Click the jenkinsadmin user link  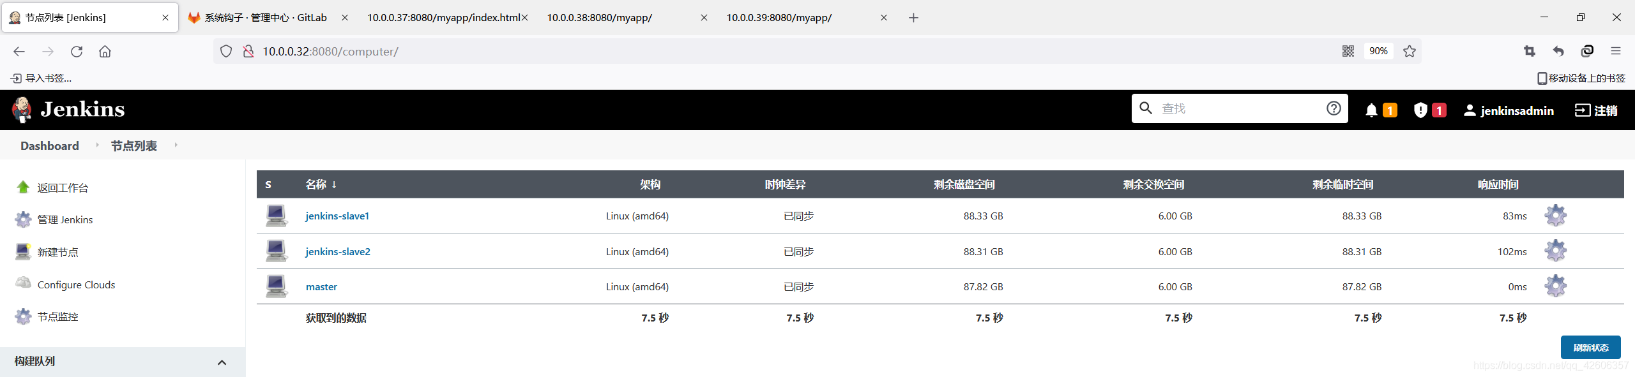tap(1509, 110)
